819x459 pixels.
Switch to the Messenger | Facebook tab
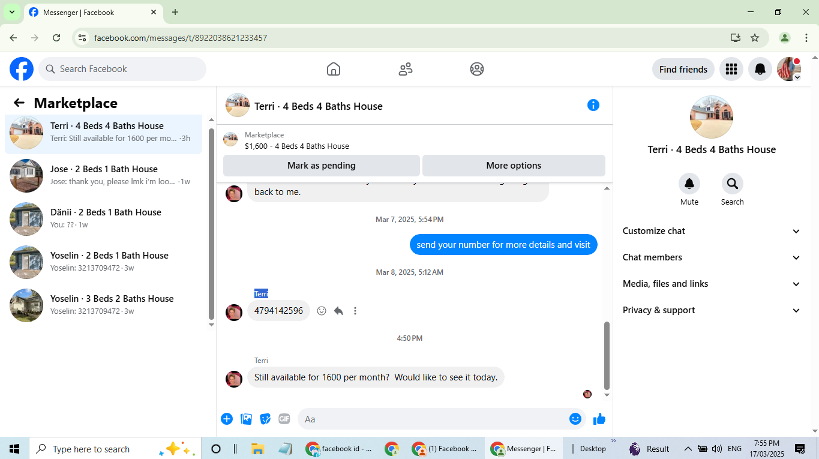click(x=93, y=12)
